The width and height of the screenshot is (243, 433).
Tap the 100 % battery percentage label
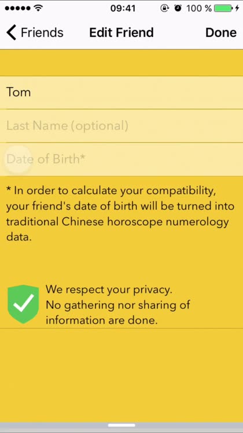pyautogui.click(x=199, y=8)
